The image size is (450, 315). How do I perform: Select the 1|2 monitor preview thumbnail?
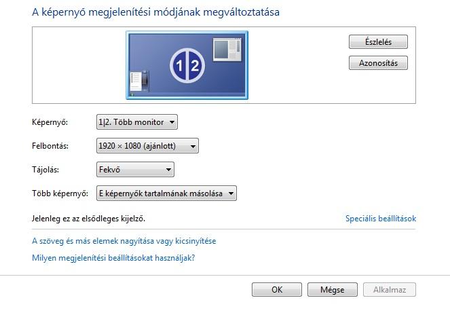tap(187, 65)
